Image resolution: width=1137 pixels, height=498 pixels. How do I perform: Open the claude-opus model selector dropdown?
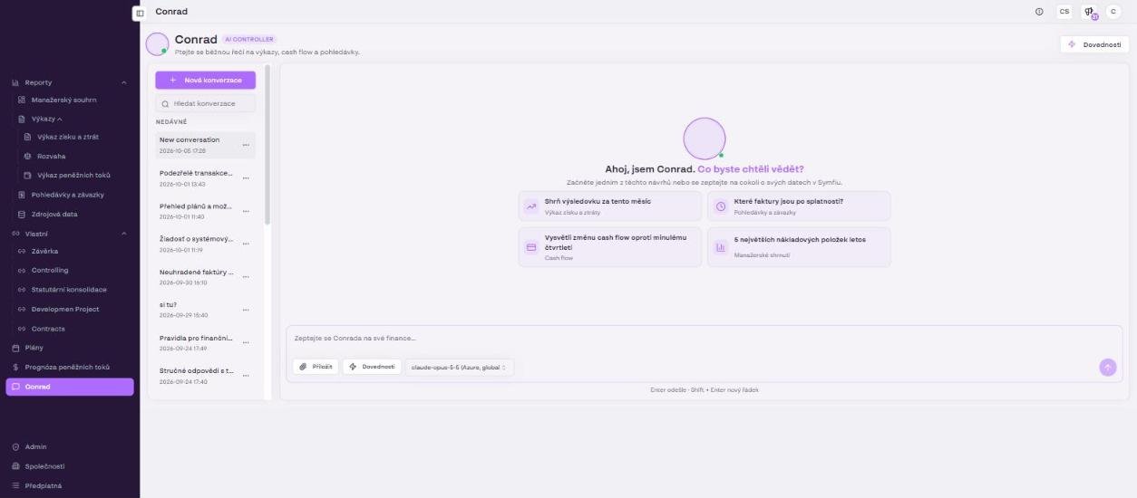(459, 367)
